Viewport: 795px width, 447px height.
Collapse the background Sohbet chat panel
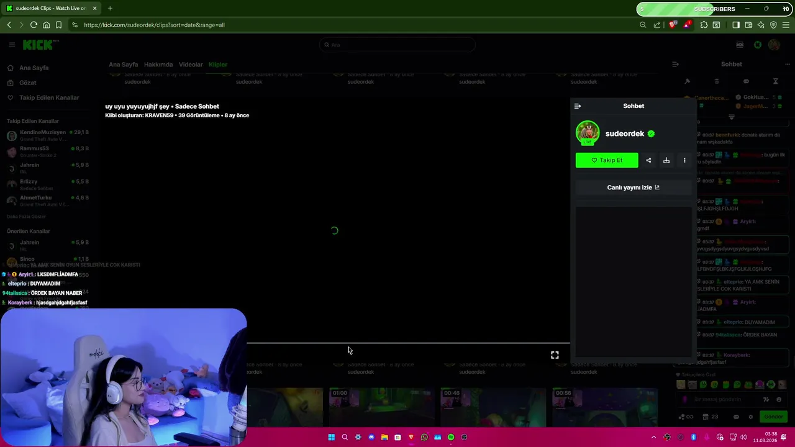[x=675, y=64]
